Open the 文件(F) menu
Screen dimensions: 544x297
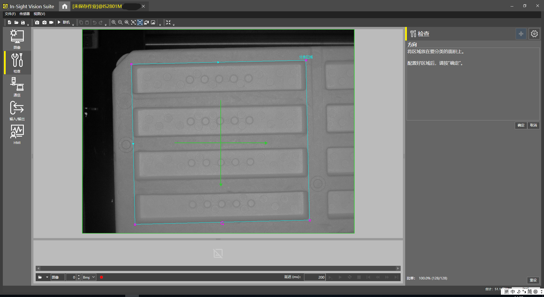(10, 14)
